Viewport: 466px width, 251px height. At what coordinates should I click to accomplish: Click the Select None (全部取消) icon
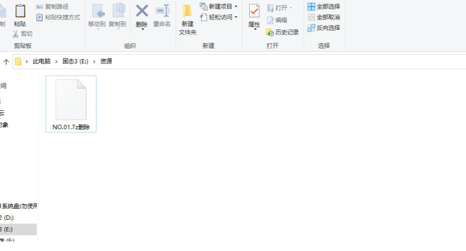click(311, 17)
